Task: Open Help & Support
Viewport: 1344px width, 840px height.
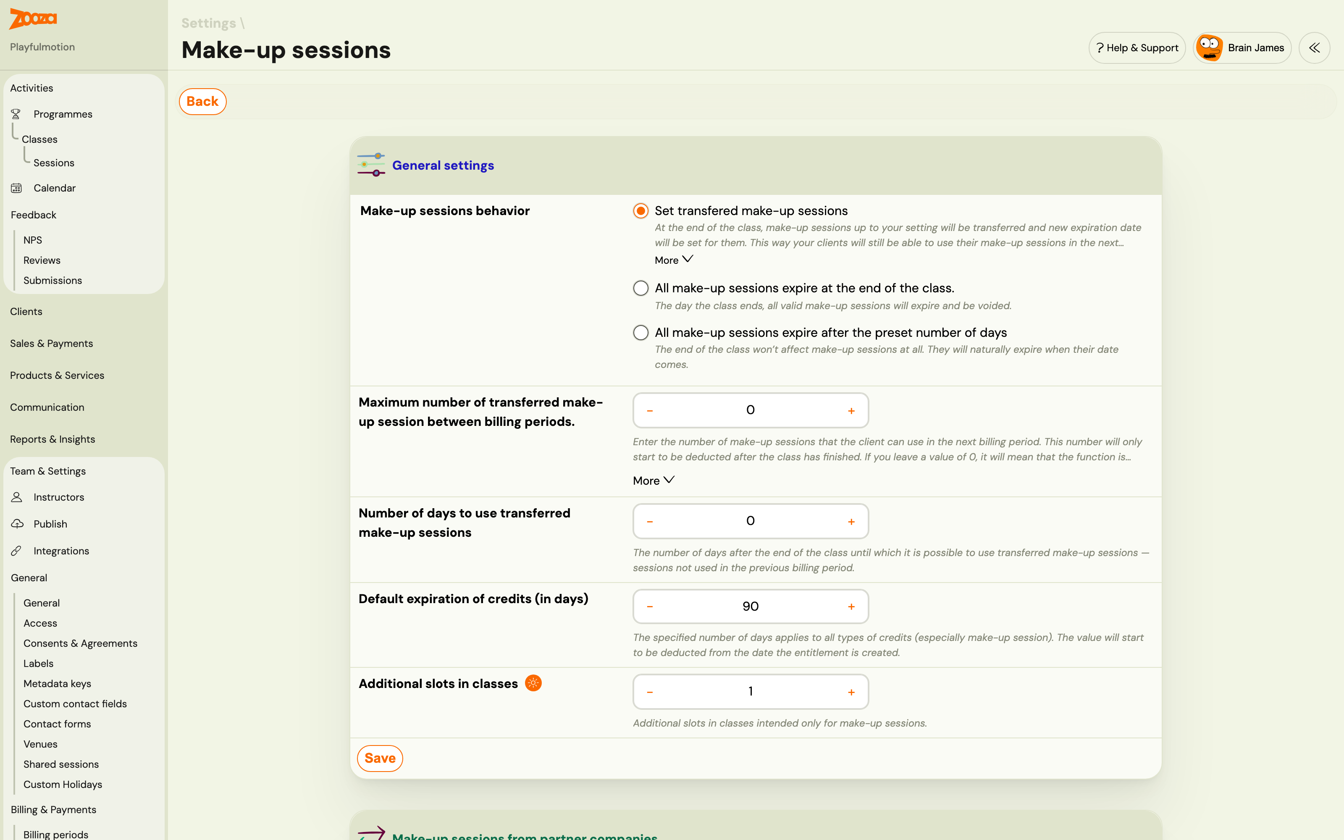Action: pos(1137,48)
